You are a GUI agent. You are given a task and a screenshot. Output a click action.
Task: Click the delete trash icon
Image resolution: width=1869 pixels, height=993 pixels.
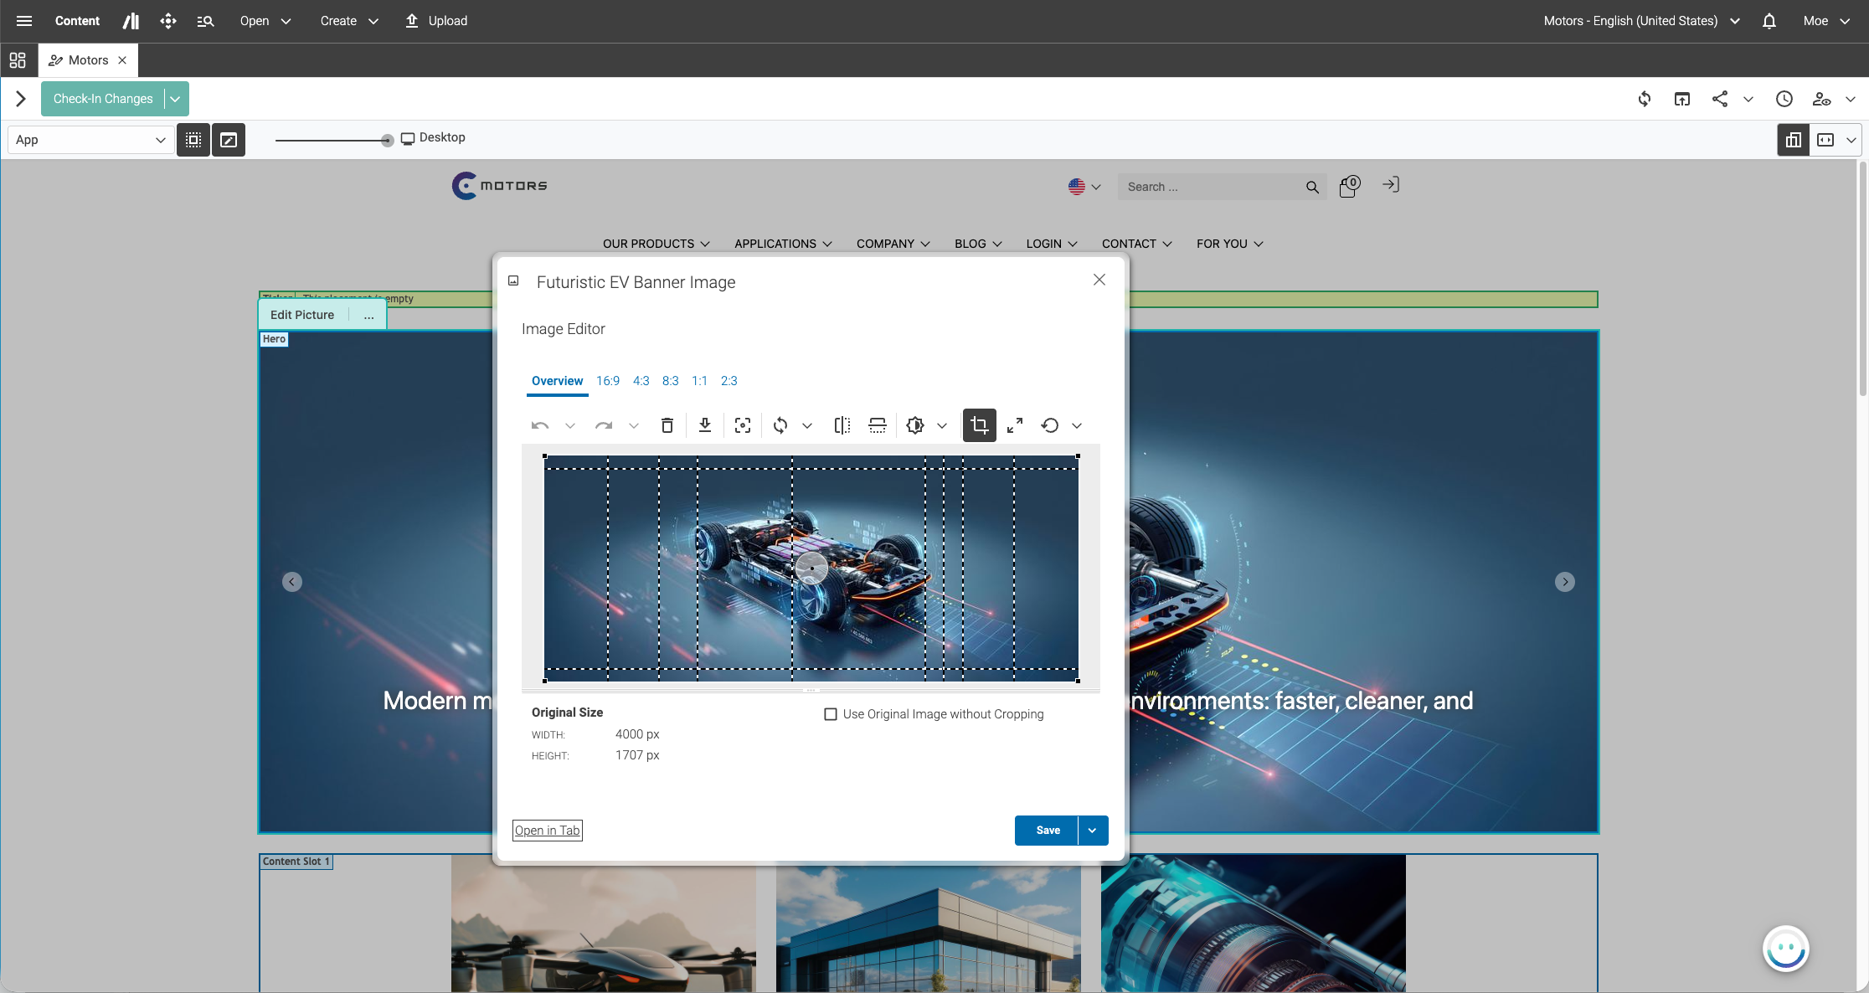click(x=667, y=425)
